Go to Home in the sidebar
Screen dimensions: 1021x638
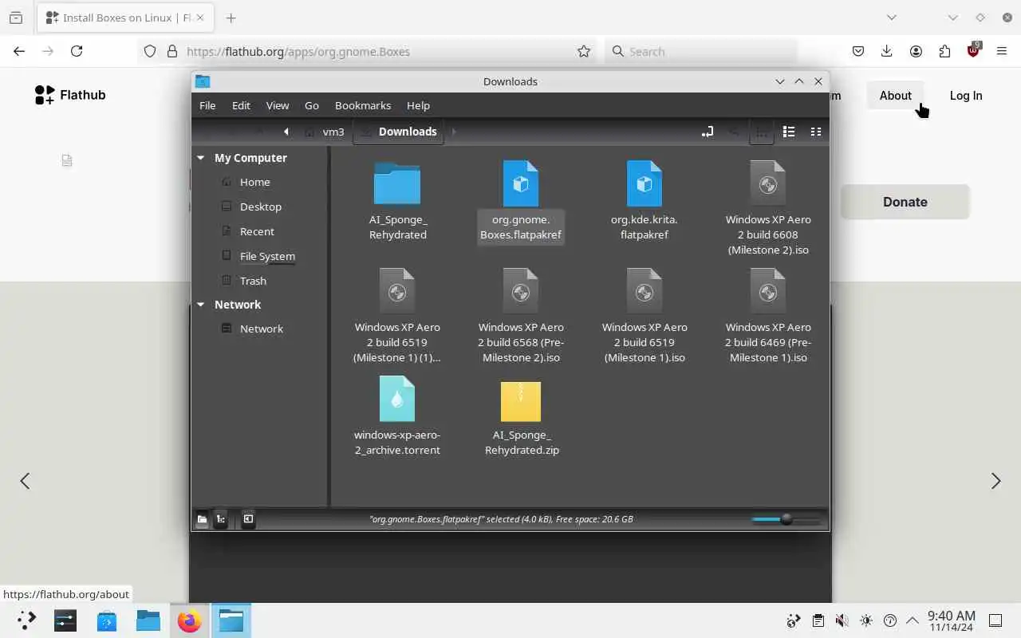tap(255, 182)
